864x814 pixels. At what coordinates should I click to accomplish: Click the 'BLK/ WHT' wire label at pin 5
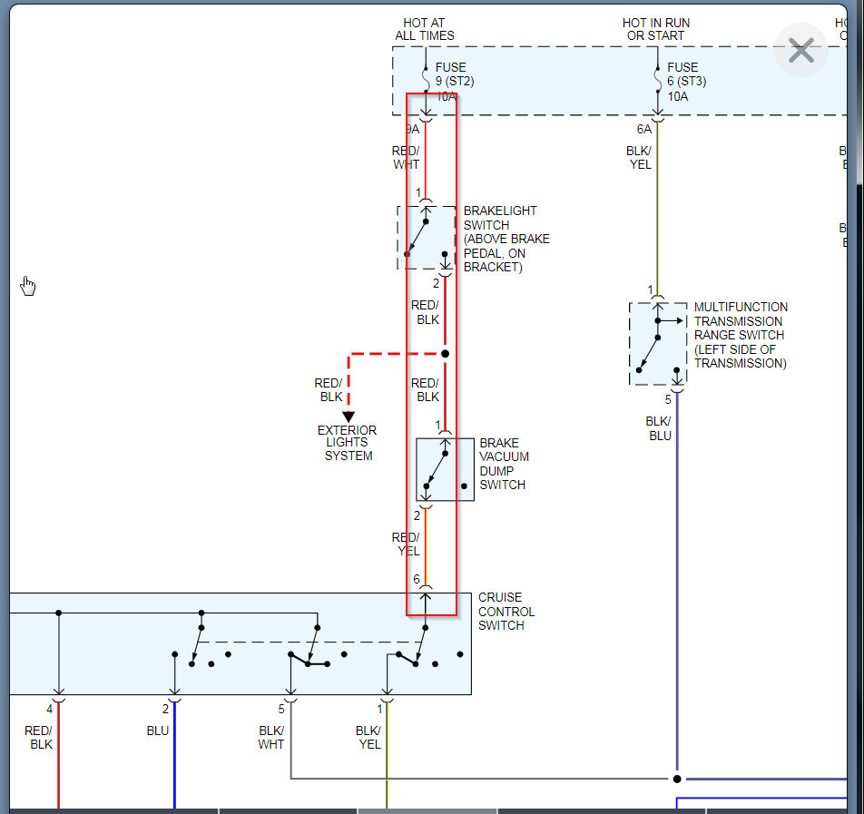coord(271,738)
